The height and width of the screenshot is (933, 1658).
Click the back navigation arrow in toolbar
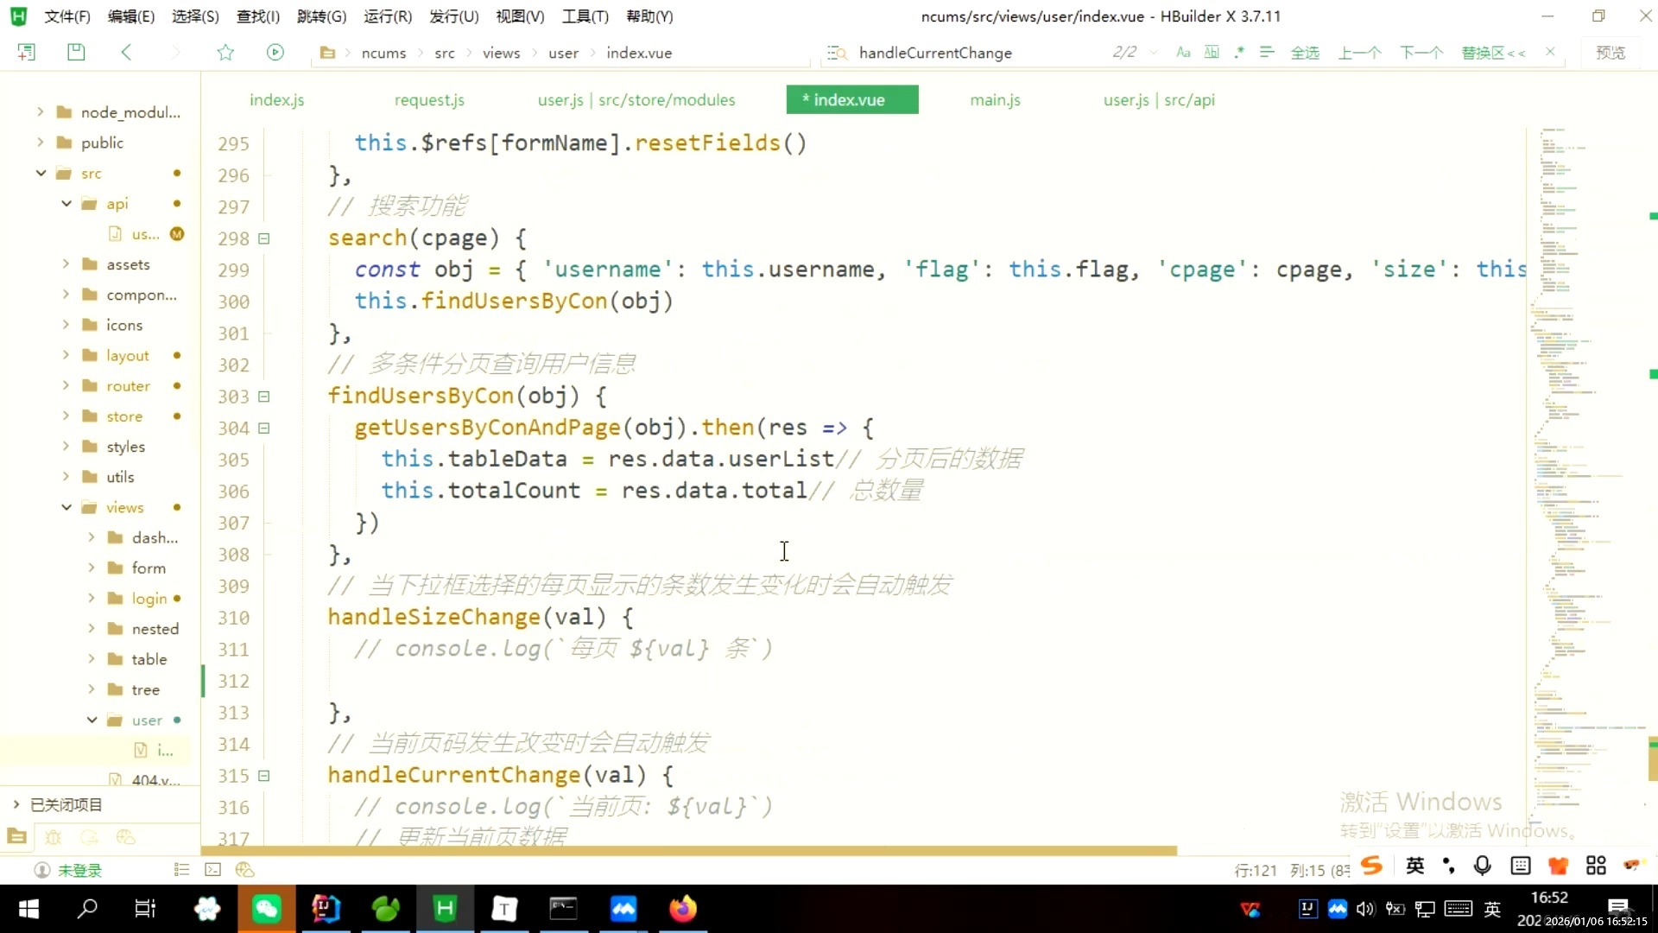pyautogui.click(x=126, y=52)
